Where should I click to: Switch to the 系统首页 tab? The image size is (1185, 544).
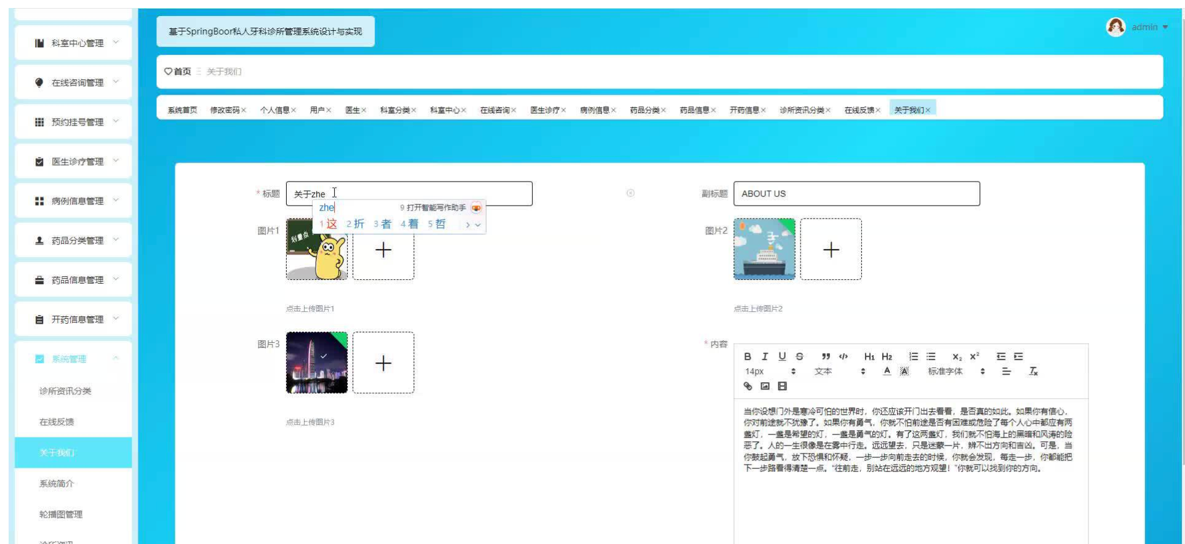click(182, 110)
